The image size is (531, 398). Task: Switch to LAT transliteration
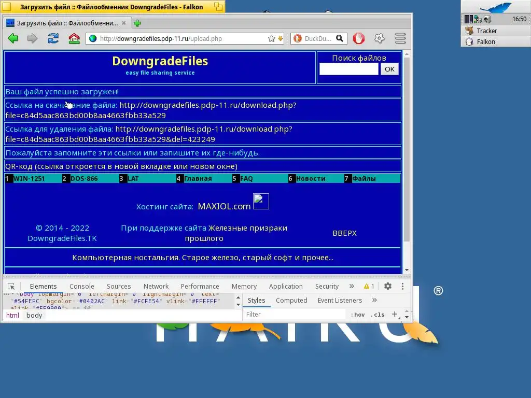133,178
